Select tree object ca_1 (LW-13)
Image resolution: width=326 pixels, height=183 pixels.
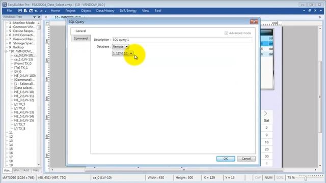coord(23,59)
